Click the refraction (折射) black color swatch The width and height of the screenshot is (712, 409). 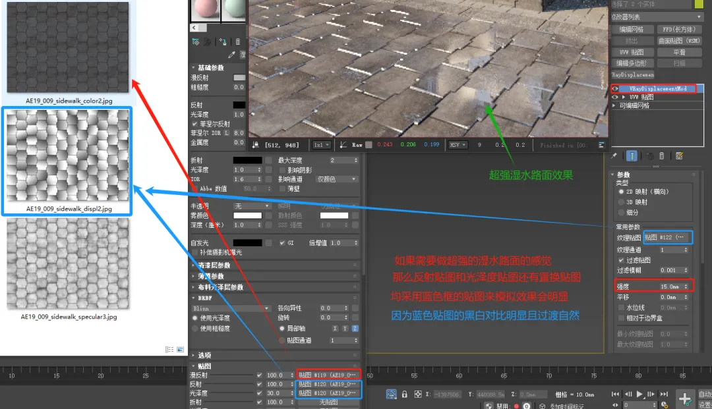(x=247, y=160)
